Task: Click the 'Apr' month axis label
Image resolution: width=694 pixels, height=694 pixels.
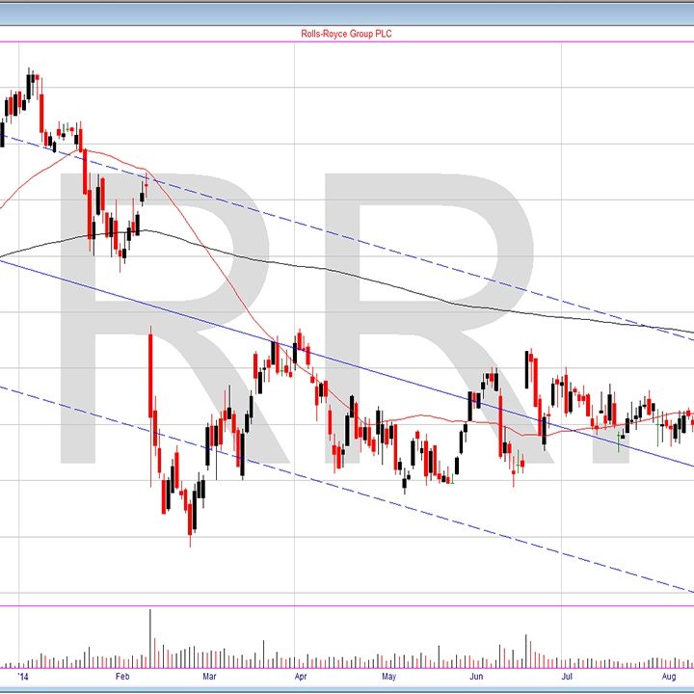Action: (301, 677)
